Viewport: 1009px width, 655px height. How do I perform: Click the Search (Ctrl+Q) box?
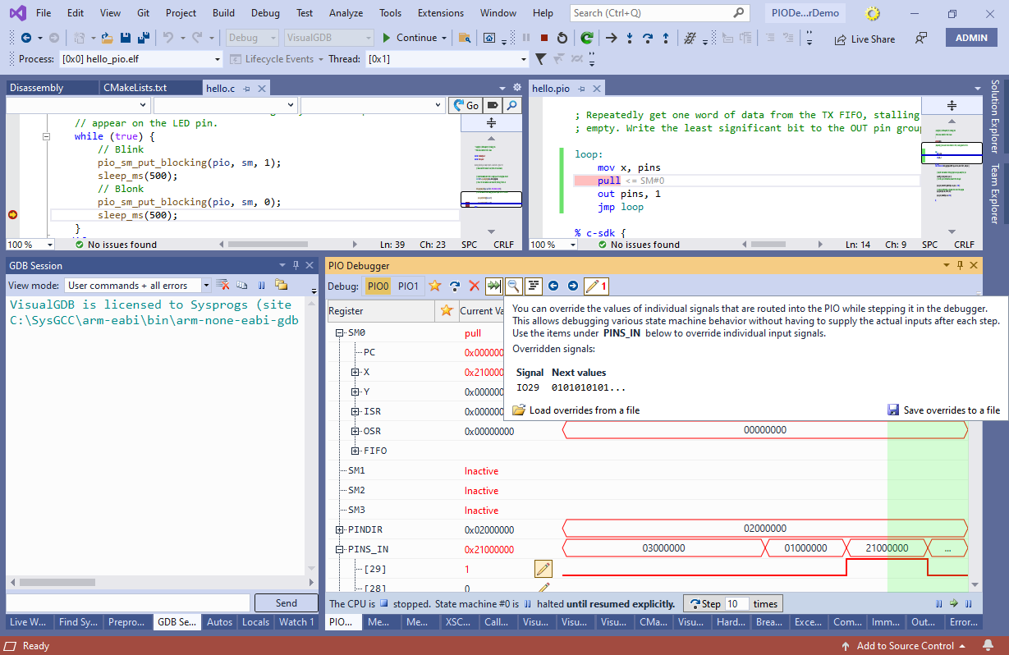pyautogui.click(x=658, y=13)
